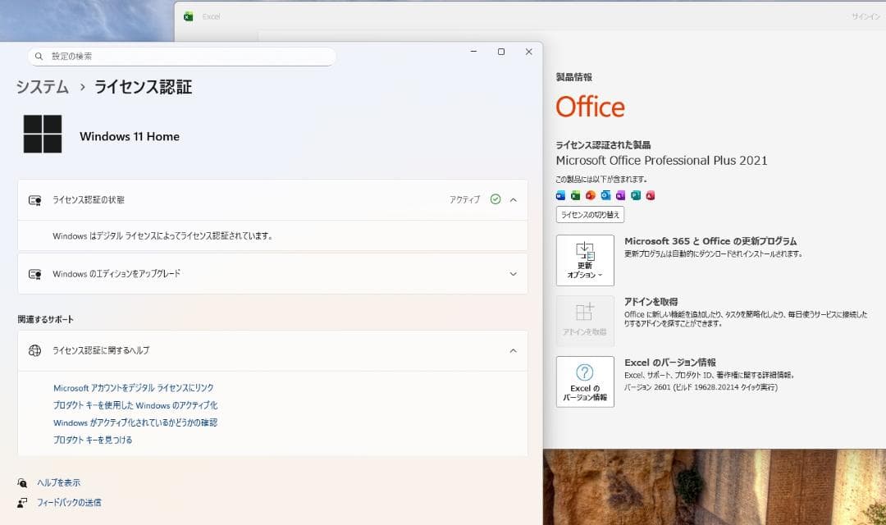Click the Windows 11 Home edition text
886x525 pixels.
130,136
